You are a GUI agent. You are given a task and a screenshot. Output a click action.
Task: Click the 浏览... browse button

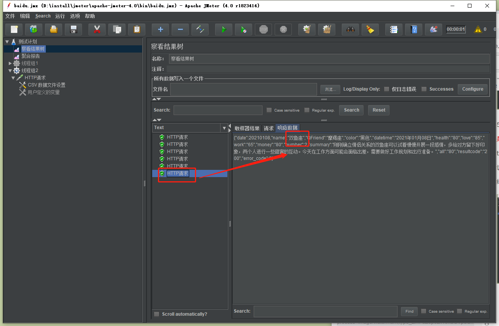(x=330, y=89)
